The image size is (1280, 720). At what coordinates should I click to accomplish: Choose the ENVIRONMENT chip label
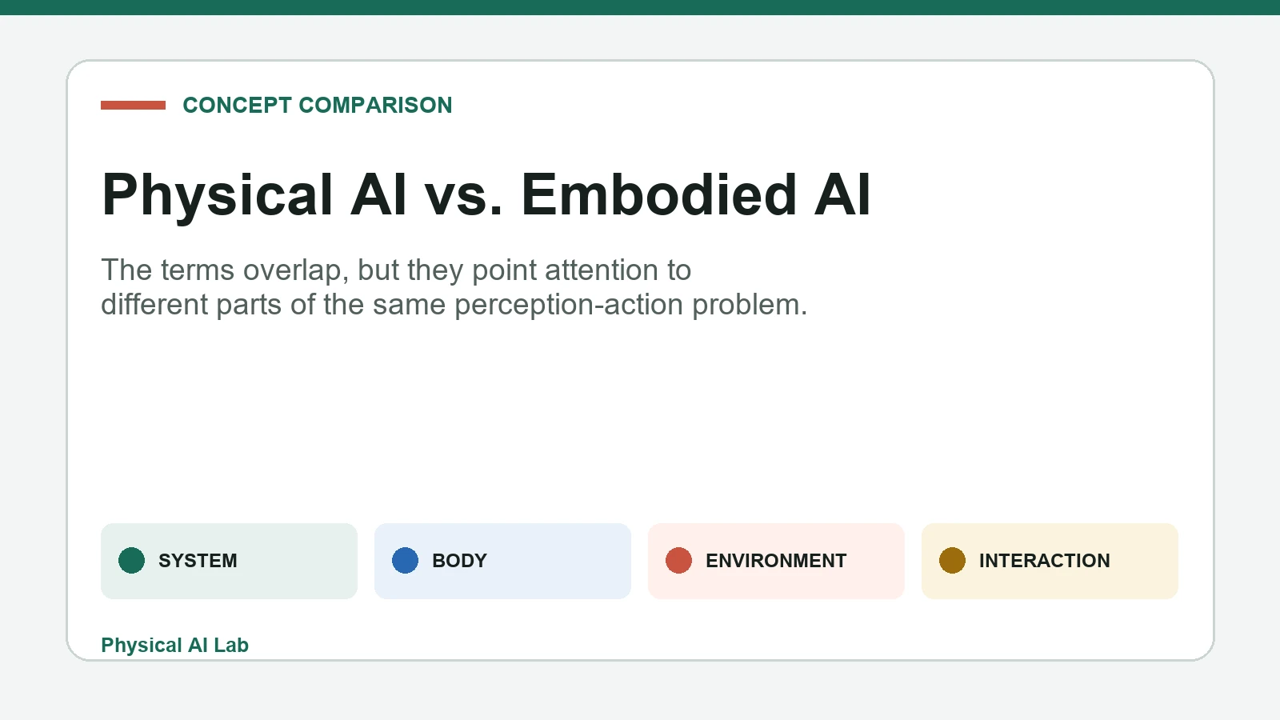click(x=776, y=561)
